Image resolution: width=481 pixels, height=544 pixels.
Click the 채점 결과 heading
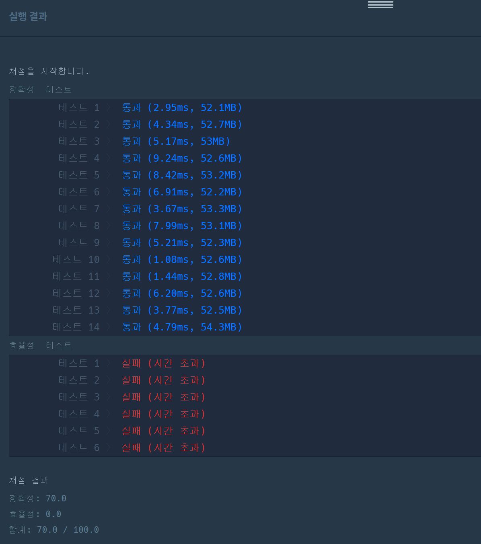[29, 480]
